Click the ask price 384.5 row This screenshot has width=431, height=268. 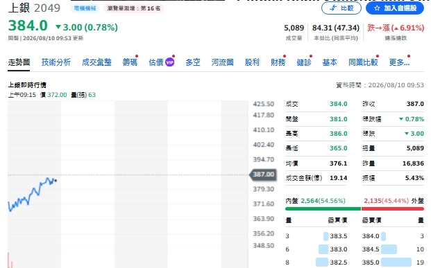[x=393, y=249]
